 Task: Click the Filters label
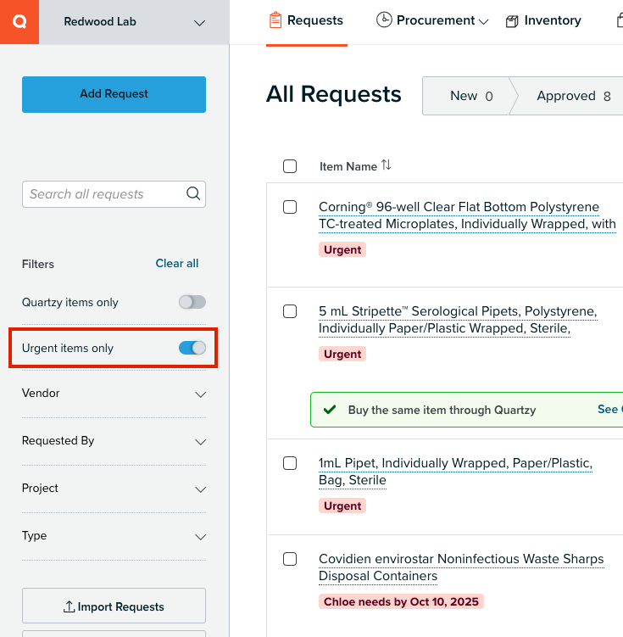(38, 264)
